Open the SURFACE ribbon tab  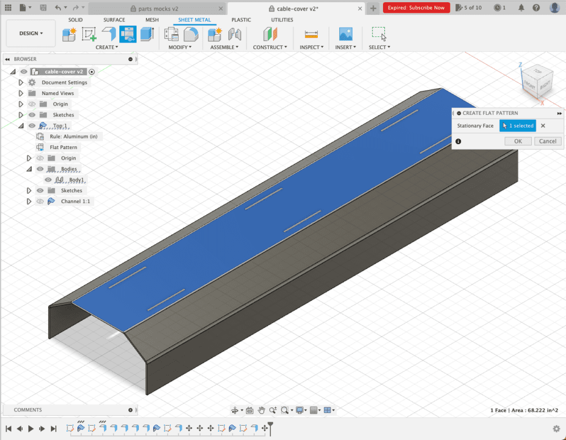[114, 19]
